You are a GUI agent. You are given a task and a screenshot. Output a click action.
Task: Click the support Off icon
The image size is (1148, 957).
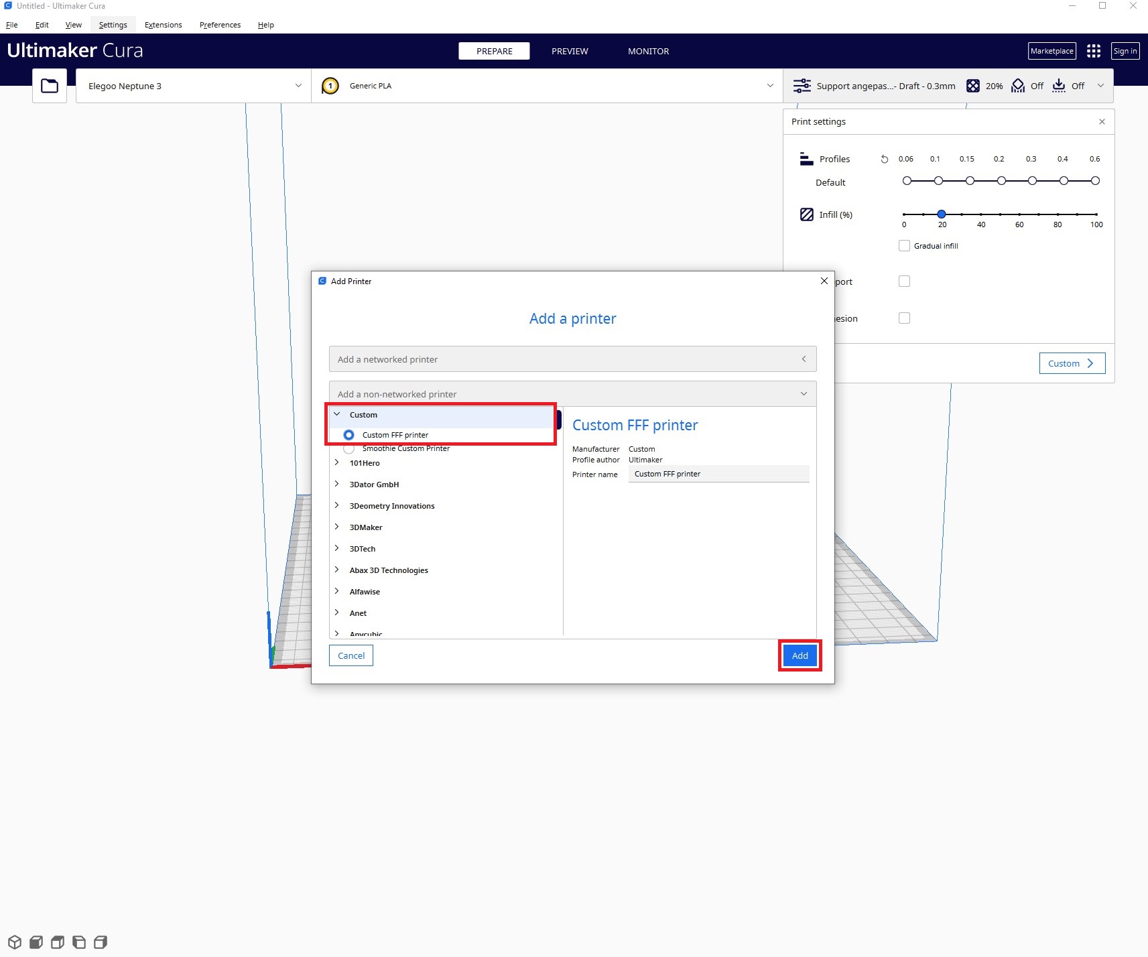tap(1018, 86)
